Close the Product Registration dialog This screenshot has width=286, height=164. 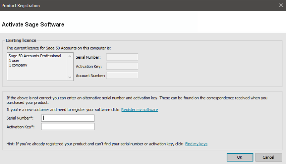(x=281, y=5)
